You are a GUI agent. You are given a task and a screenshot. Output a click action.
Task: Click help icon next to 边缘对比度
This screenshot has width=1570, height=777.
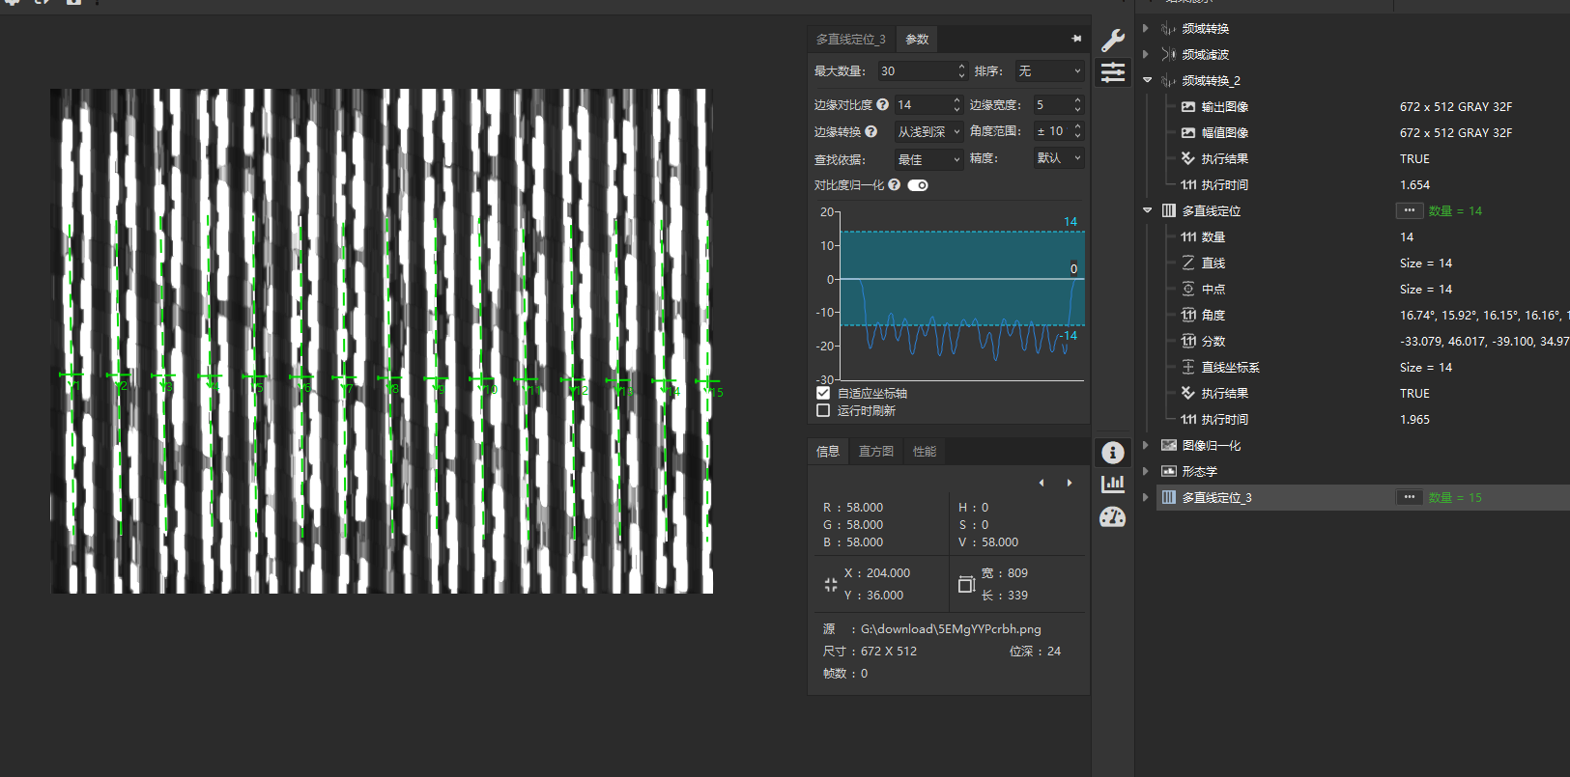click(882, 104)
